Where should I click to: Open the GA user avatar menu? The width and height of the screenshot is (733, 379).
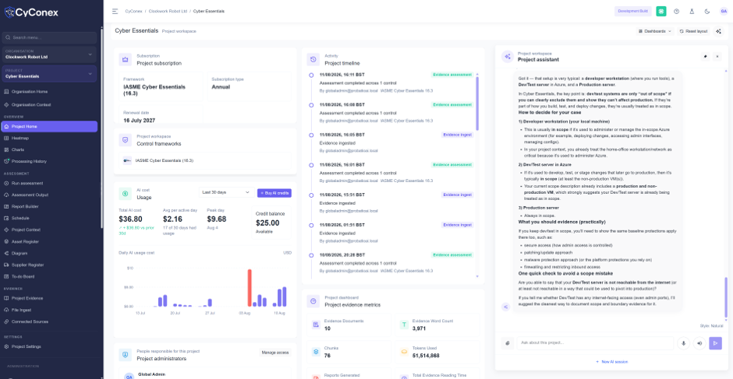(724, 11)
